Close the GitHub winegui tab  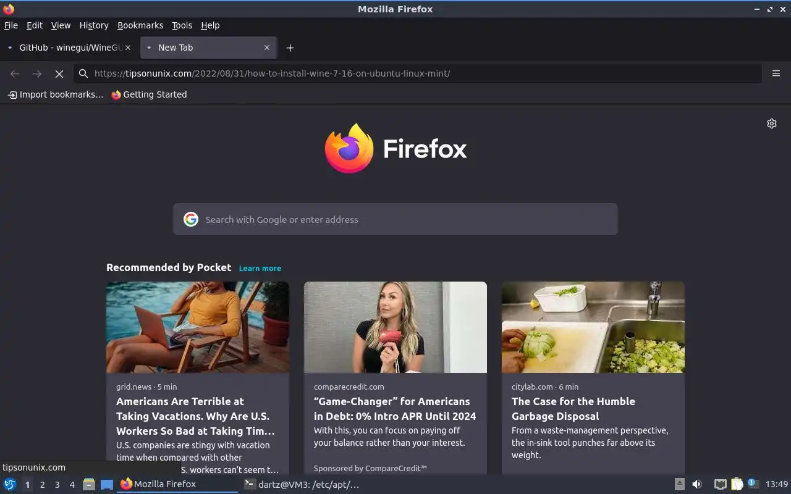point(128,48)
